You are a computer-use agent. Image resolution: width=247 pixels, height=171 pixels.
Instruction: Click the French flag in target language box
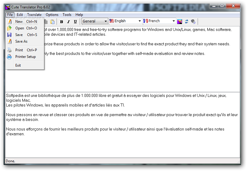[x=146, y=21]
